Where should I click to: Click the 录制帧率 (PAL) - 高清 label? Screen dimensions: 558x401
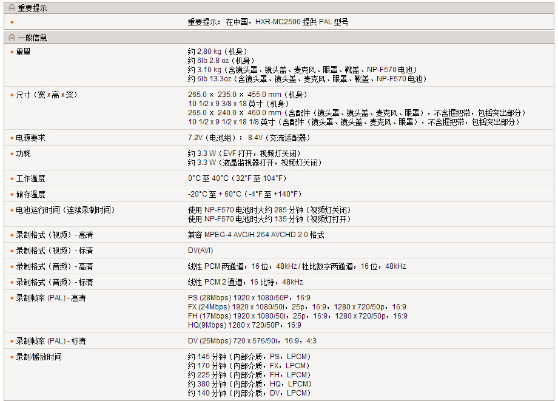[51, 298]
